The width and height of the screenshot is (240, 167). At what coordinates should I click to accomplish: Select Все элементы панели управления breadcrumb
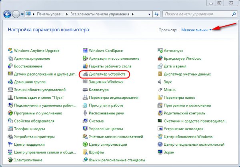tap(100, 14)
